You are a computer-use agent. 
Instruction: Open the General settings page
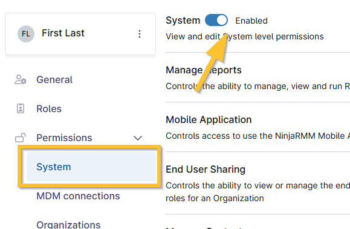tap(54, 79)
